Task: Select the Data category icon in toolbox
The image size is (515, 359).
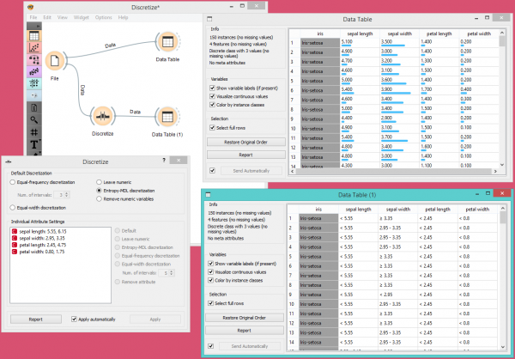Action: click(x=33, y=36)
